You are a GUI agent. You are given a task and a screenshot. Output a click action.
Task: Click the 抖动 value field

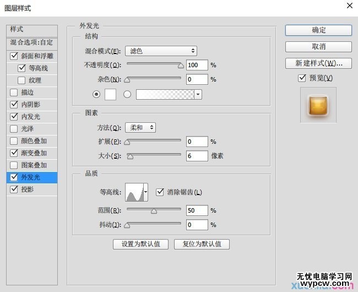tap(197, 225)
